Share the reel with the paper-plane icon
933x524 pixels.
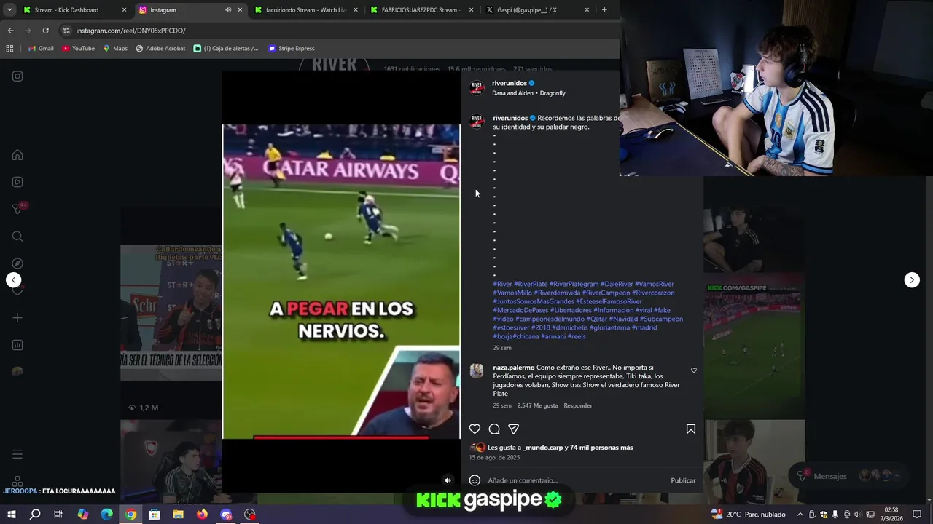[x=514, y=429]
